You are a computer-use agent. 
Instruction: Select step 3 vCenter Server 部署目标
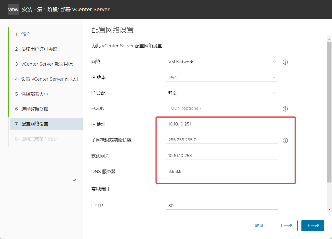click(46, 64)
